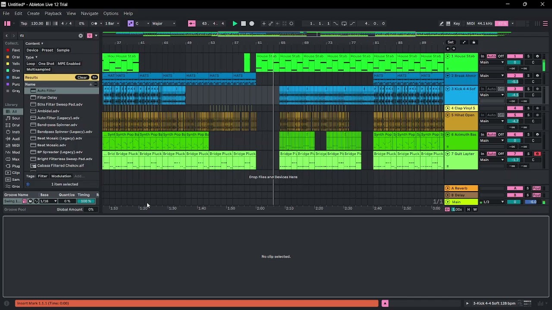
Task: Expand the Content filter group
Action: pos(34,43)
